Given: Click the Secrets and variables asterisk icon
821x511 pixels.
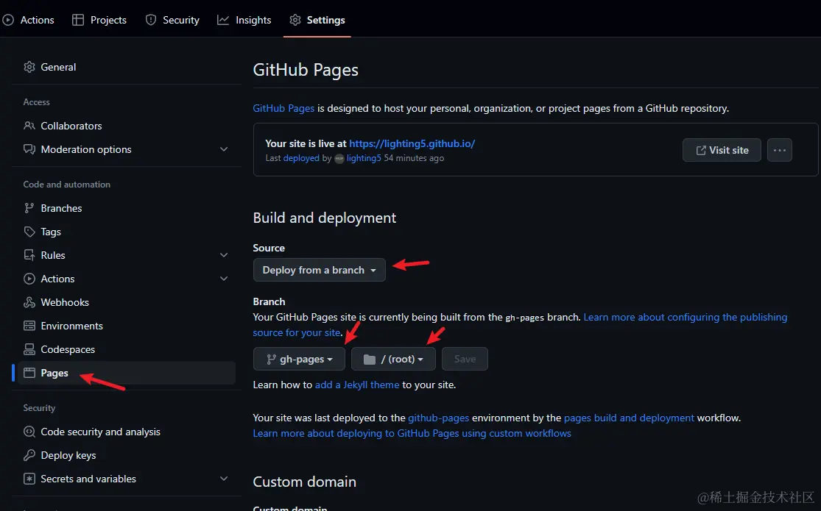Looking at the screenshot, I should coord(29,479).
